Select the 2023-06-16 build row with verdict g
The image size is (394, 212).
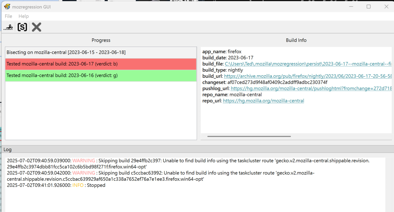point(101,76)
